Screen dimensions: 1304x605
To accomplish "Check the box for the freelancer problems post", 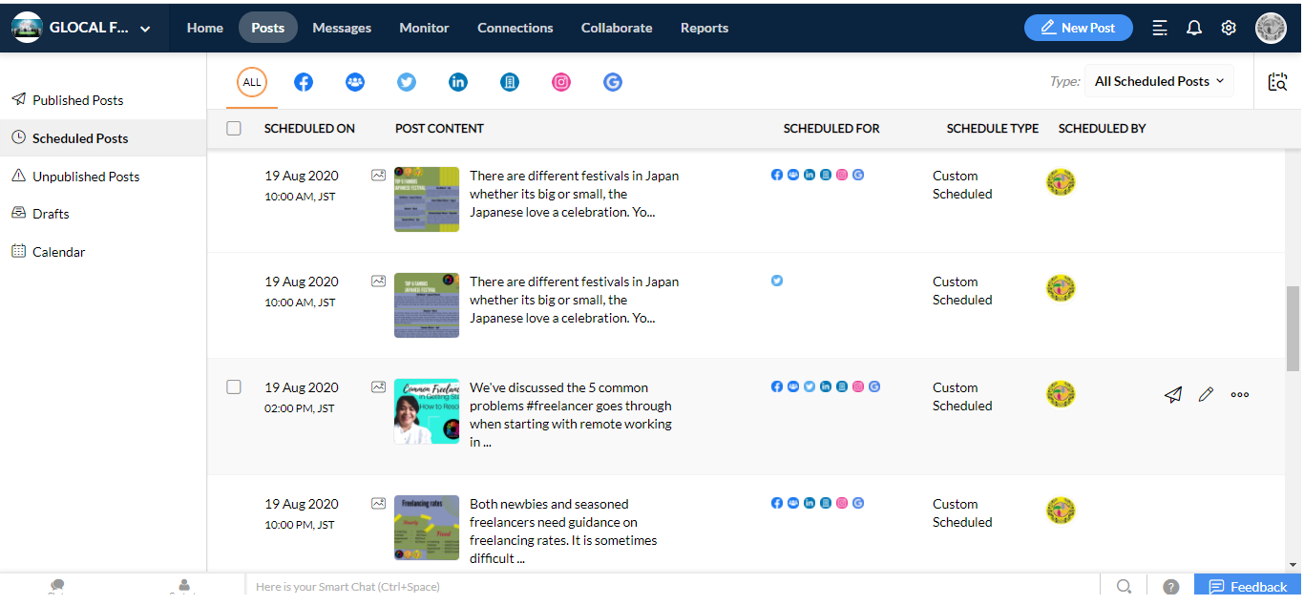I will pyautogui.click(x=234, y=387).
